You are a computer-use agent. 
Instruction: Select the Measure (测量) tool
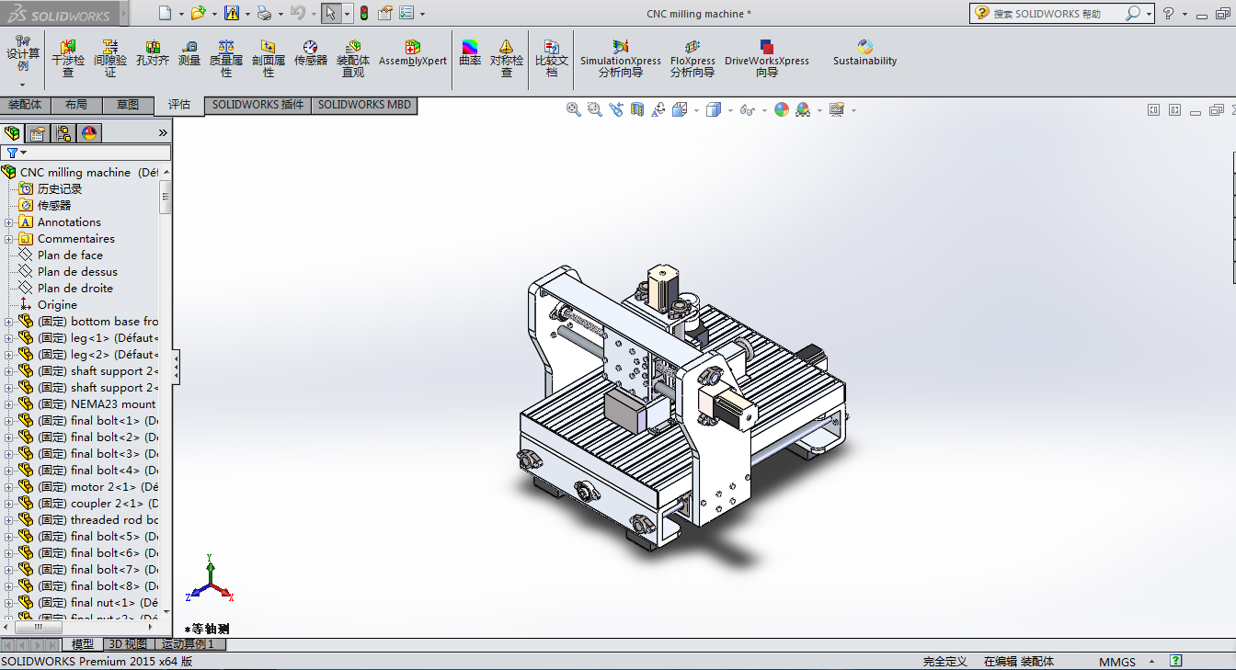coord(189,54)
